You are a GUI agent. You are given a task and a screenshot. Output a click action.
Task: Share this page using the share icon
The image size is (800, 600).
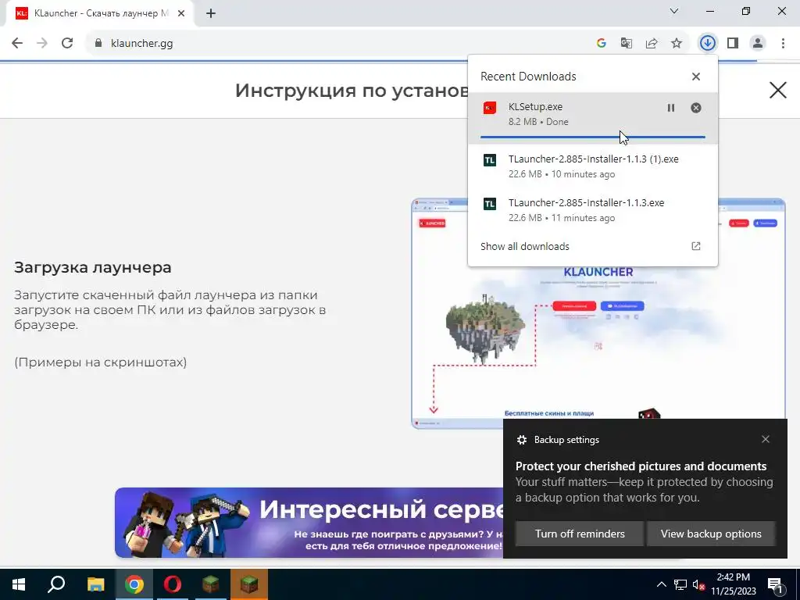tap(651, 44)
